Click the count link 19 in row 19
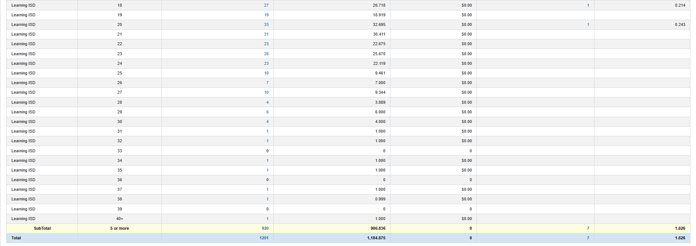This screenshot has height=246, width=696. [266, 15]
